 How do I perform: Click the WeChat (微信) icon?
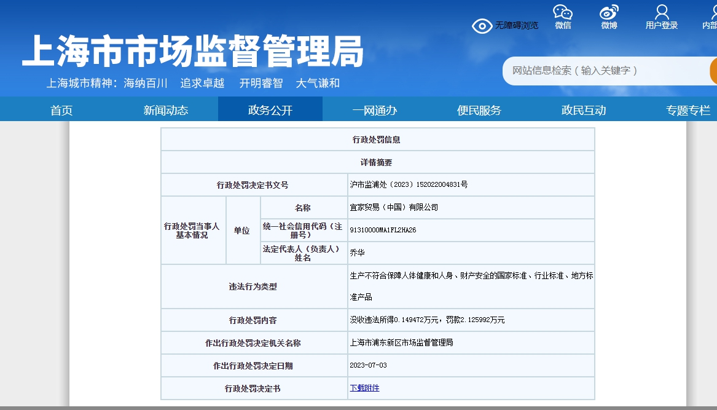563,13
